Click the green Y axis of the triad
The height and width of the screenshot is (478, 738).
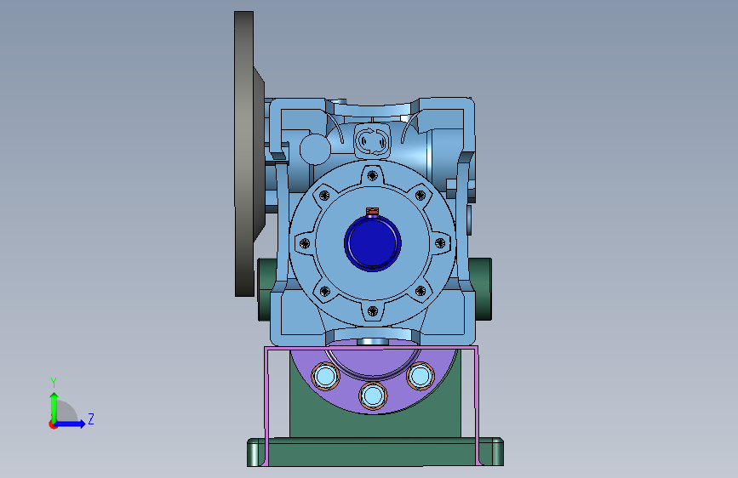[x=54, y=407]
